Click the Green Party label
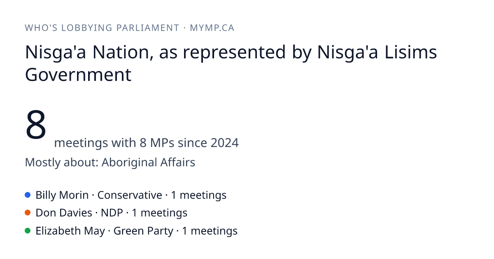Screen dimensions: 494x259 coord(143,231)
